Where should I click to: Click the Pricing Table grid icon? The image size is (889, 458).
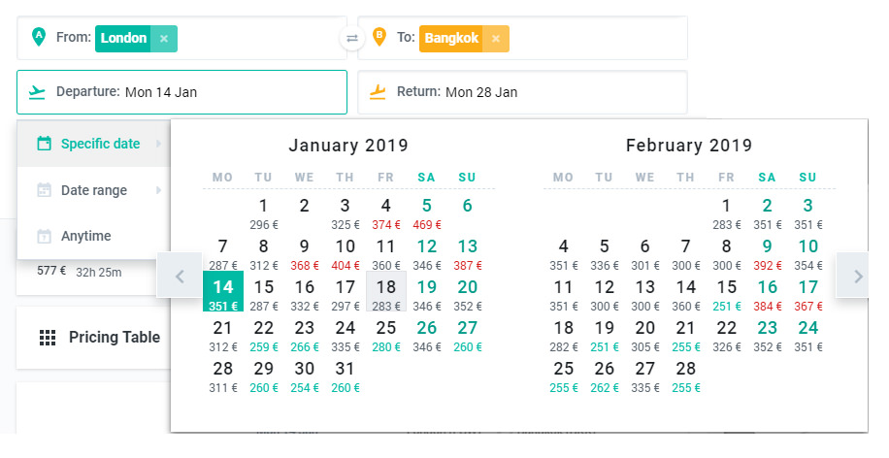point(47,338)
